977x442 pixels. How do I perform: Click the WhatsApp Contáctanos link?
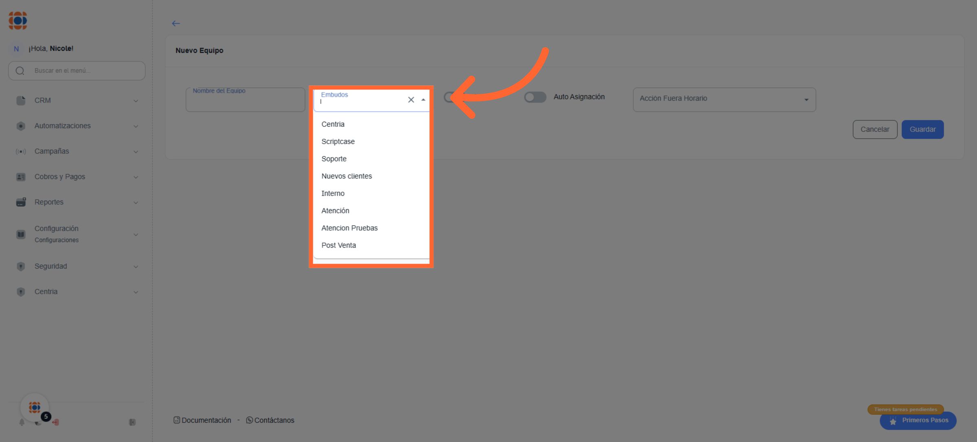[x=270, y=420]
